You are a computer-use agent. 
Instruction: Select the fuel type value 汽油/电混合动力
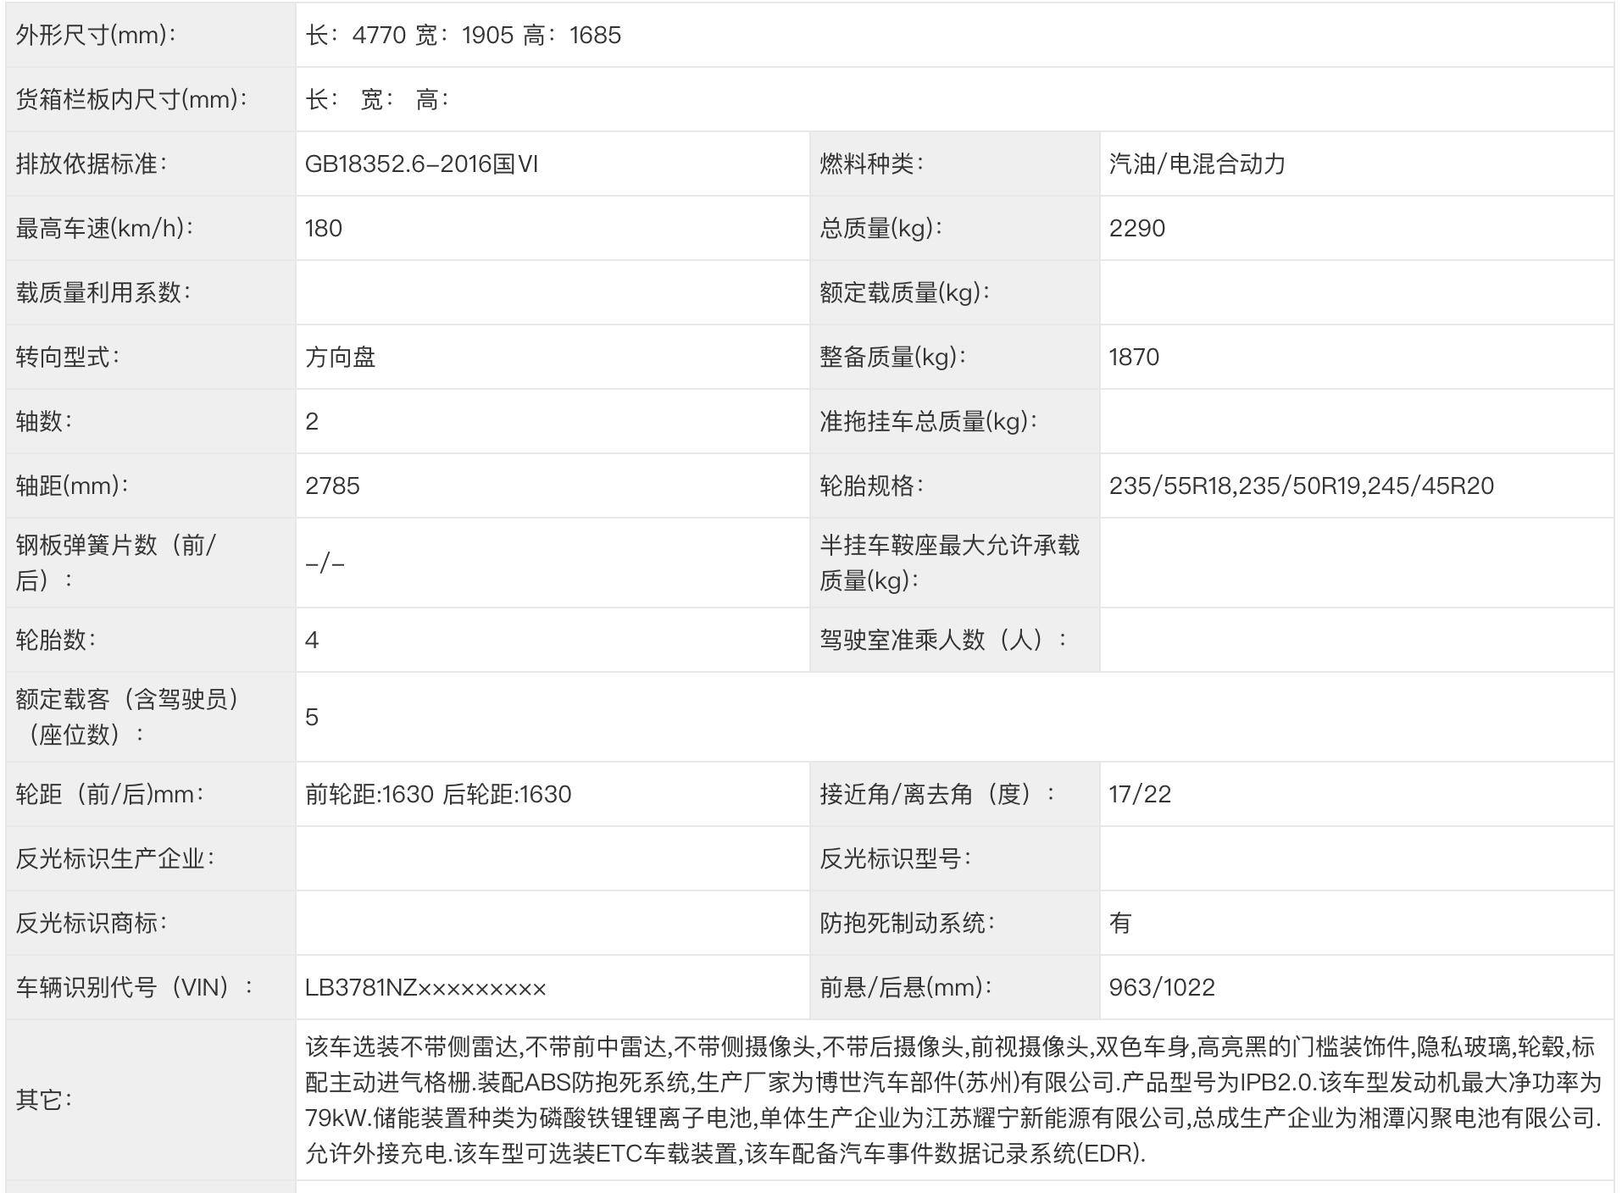1197,164
